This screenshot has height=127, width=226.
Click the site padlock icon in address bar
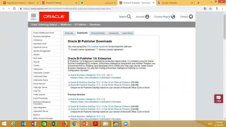click(x=21, y=8)
